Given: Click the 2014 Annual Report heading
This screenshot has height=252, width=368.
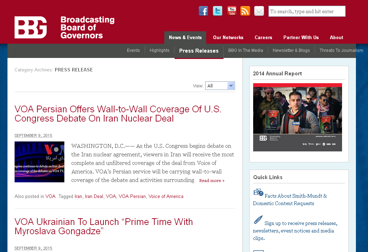Looking at the screenshot, I should point(277,74).
